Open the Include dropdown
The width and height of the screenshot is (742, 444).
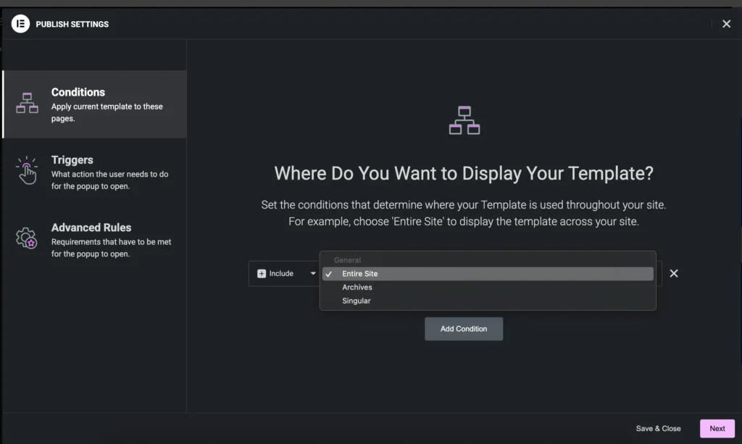click(x=285, y=273)
